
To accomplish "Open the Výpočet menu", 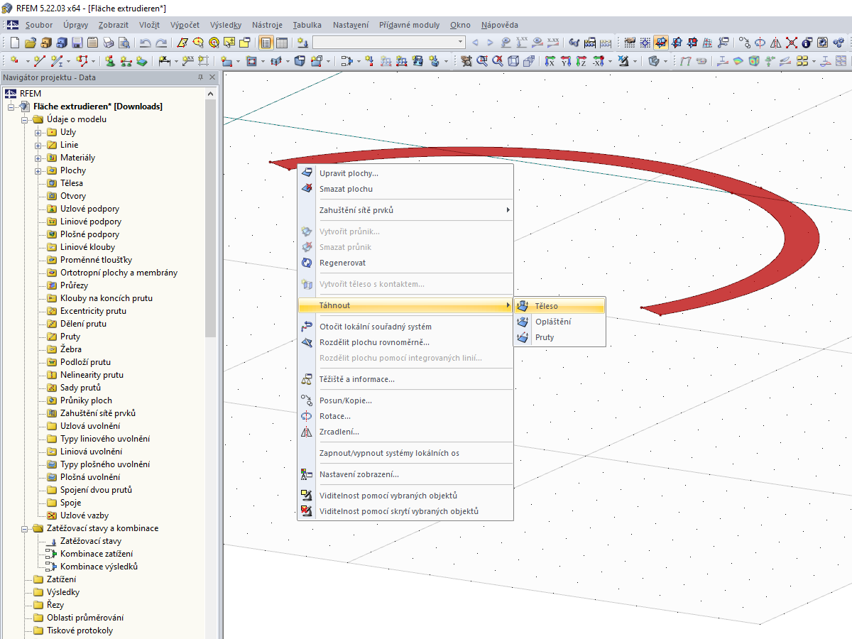I will (x=185, y=25).
